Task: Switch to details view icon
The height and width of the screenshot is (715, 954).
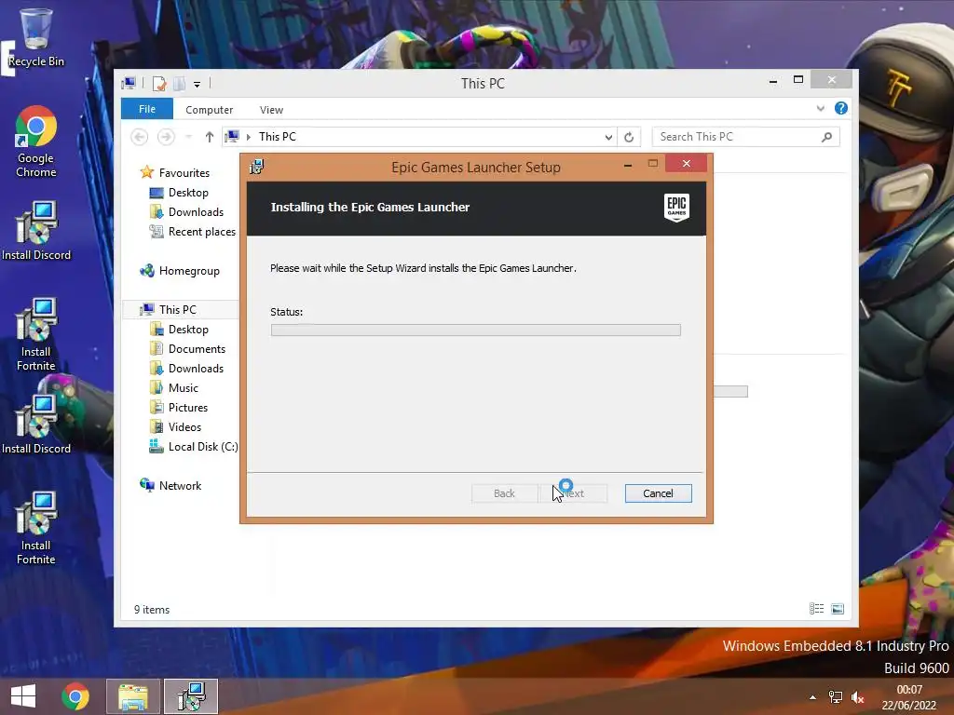Action: click(x=816, y=609)
